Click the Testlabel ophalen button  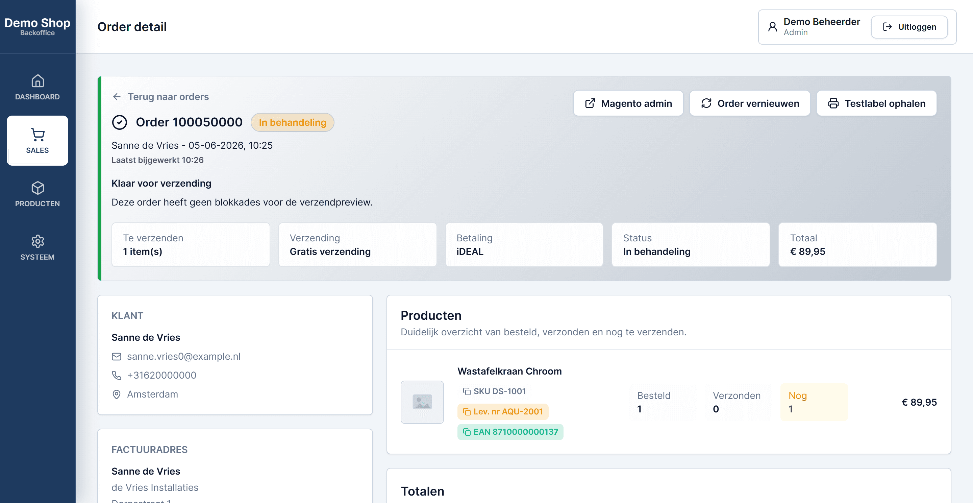point(876,103)
